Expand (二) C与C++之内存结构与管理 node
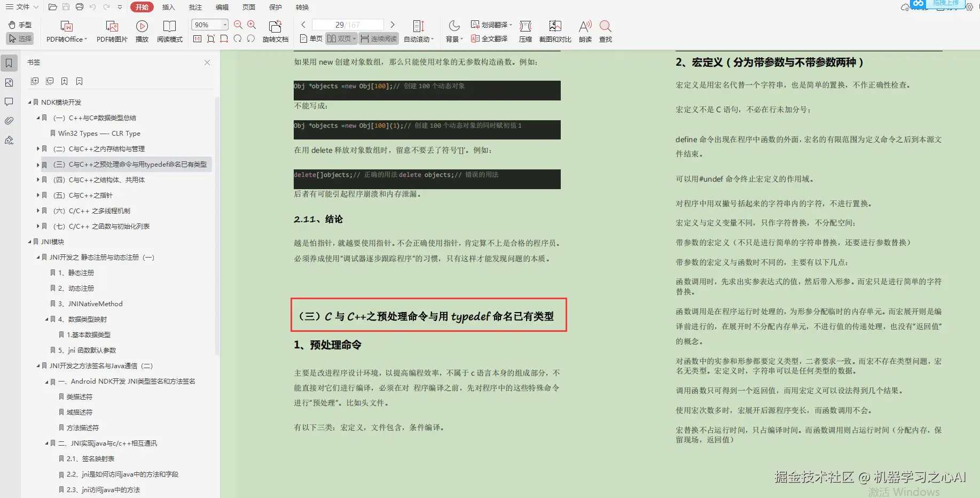The image size is (980, 498). pyautogui.click(x=38, y=149)
